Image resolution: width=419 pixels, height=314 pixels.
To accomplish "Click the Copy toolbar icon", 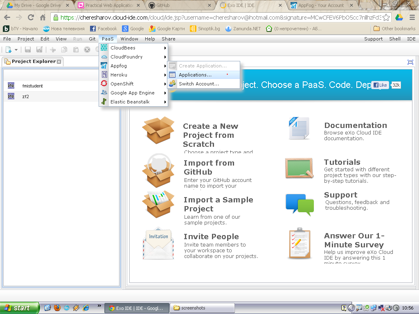I will (x=64, y=49).
